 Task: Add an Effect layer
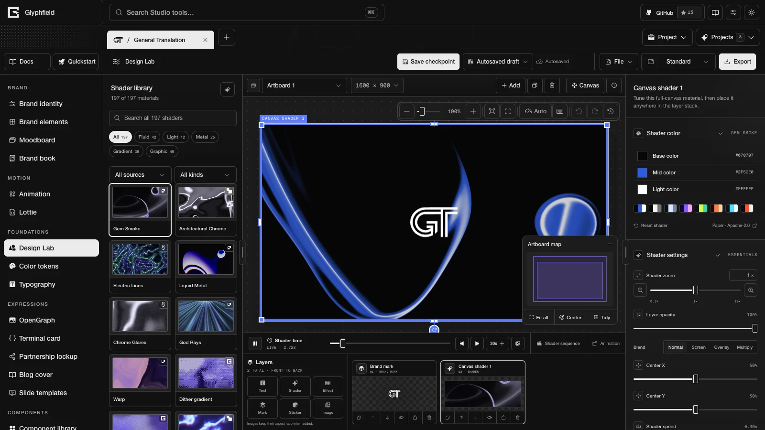click(328, 386)
